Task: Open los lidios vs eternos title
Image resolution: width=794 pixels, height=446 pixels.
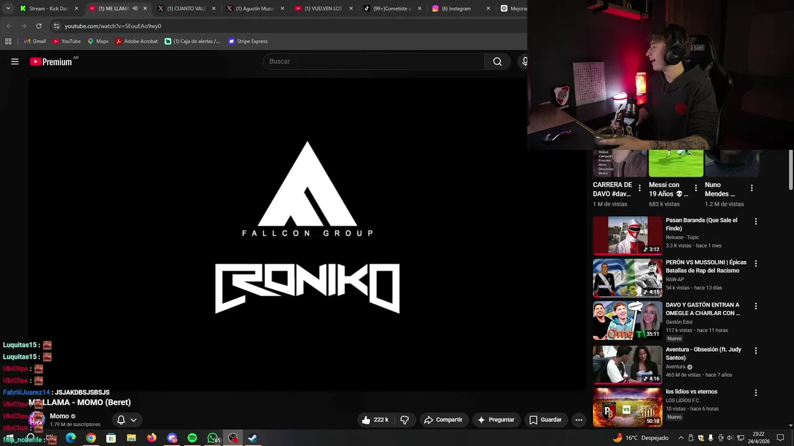Action: click(692, 391)
